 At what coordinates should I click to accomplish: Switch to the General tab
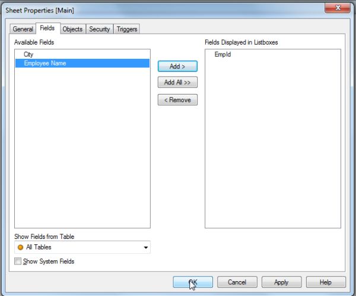point(23,29)
